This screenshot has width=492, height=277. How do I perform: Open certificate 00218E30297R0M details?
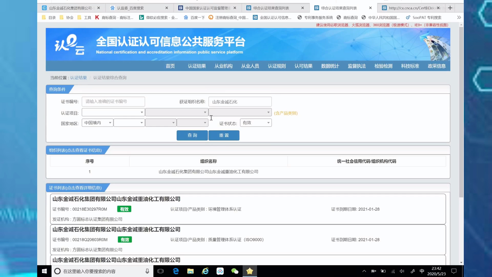coord(248,209)
